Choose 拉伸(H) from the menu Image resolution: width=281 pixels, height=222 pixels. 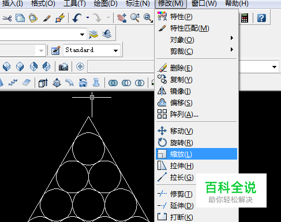click(197, 166)
